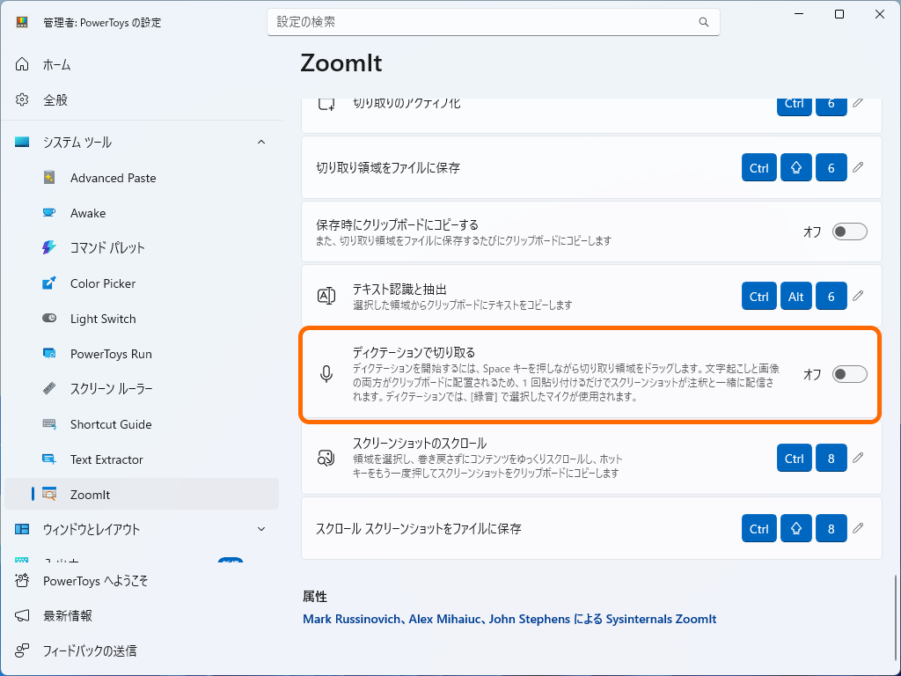Viewport: 901px width, 676px height.
Task: Click the microphone icon for ディクテーションで切り取る
Action: [326, 374]
